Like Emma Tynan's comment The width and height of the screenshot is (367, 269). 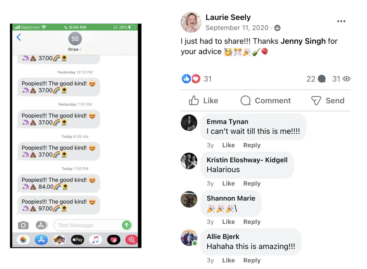click(x=229, y=145)
